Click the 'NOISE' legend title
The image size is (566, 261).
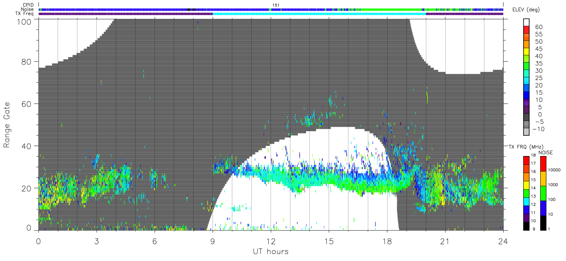tap(547, 152)
